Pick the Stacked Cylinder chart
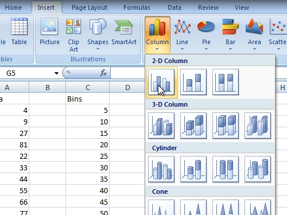The width and height of the screenshot is (287, 215). 193,169
